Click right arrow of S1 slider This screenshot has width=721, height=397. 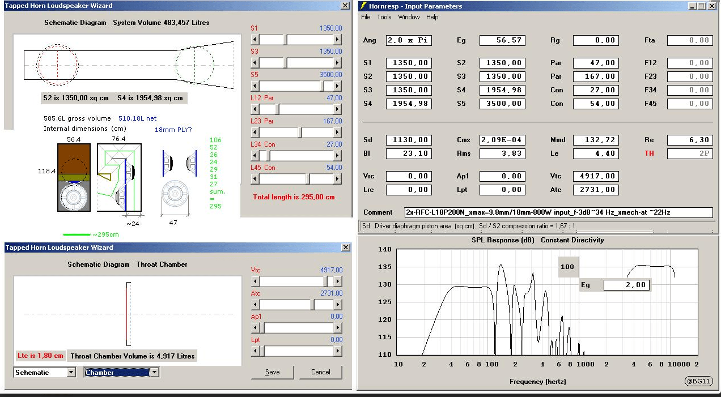[x=338, y=40]
